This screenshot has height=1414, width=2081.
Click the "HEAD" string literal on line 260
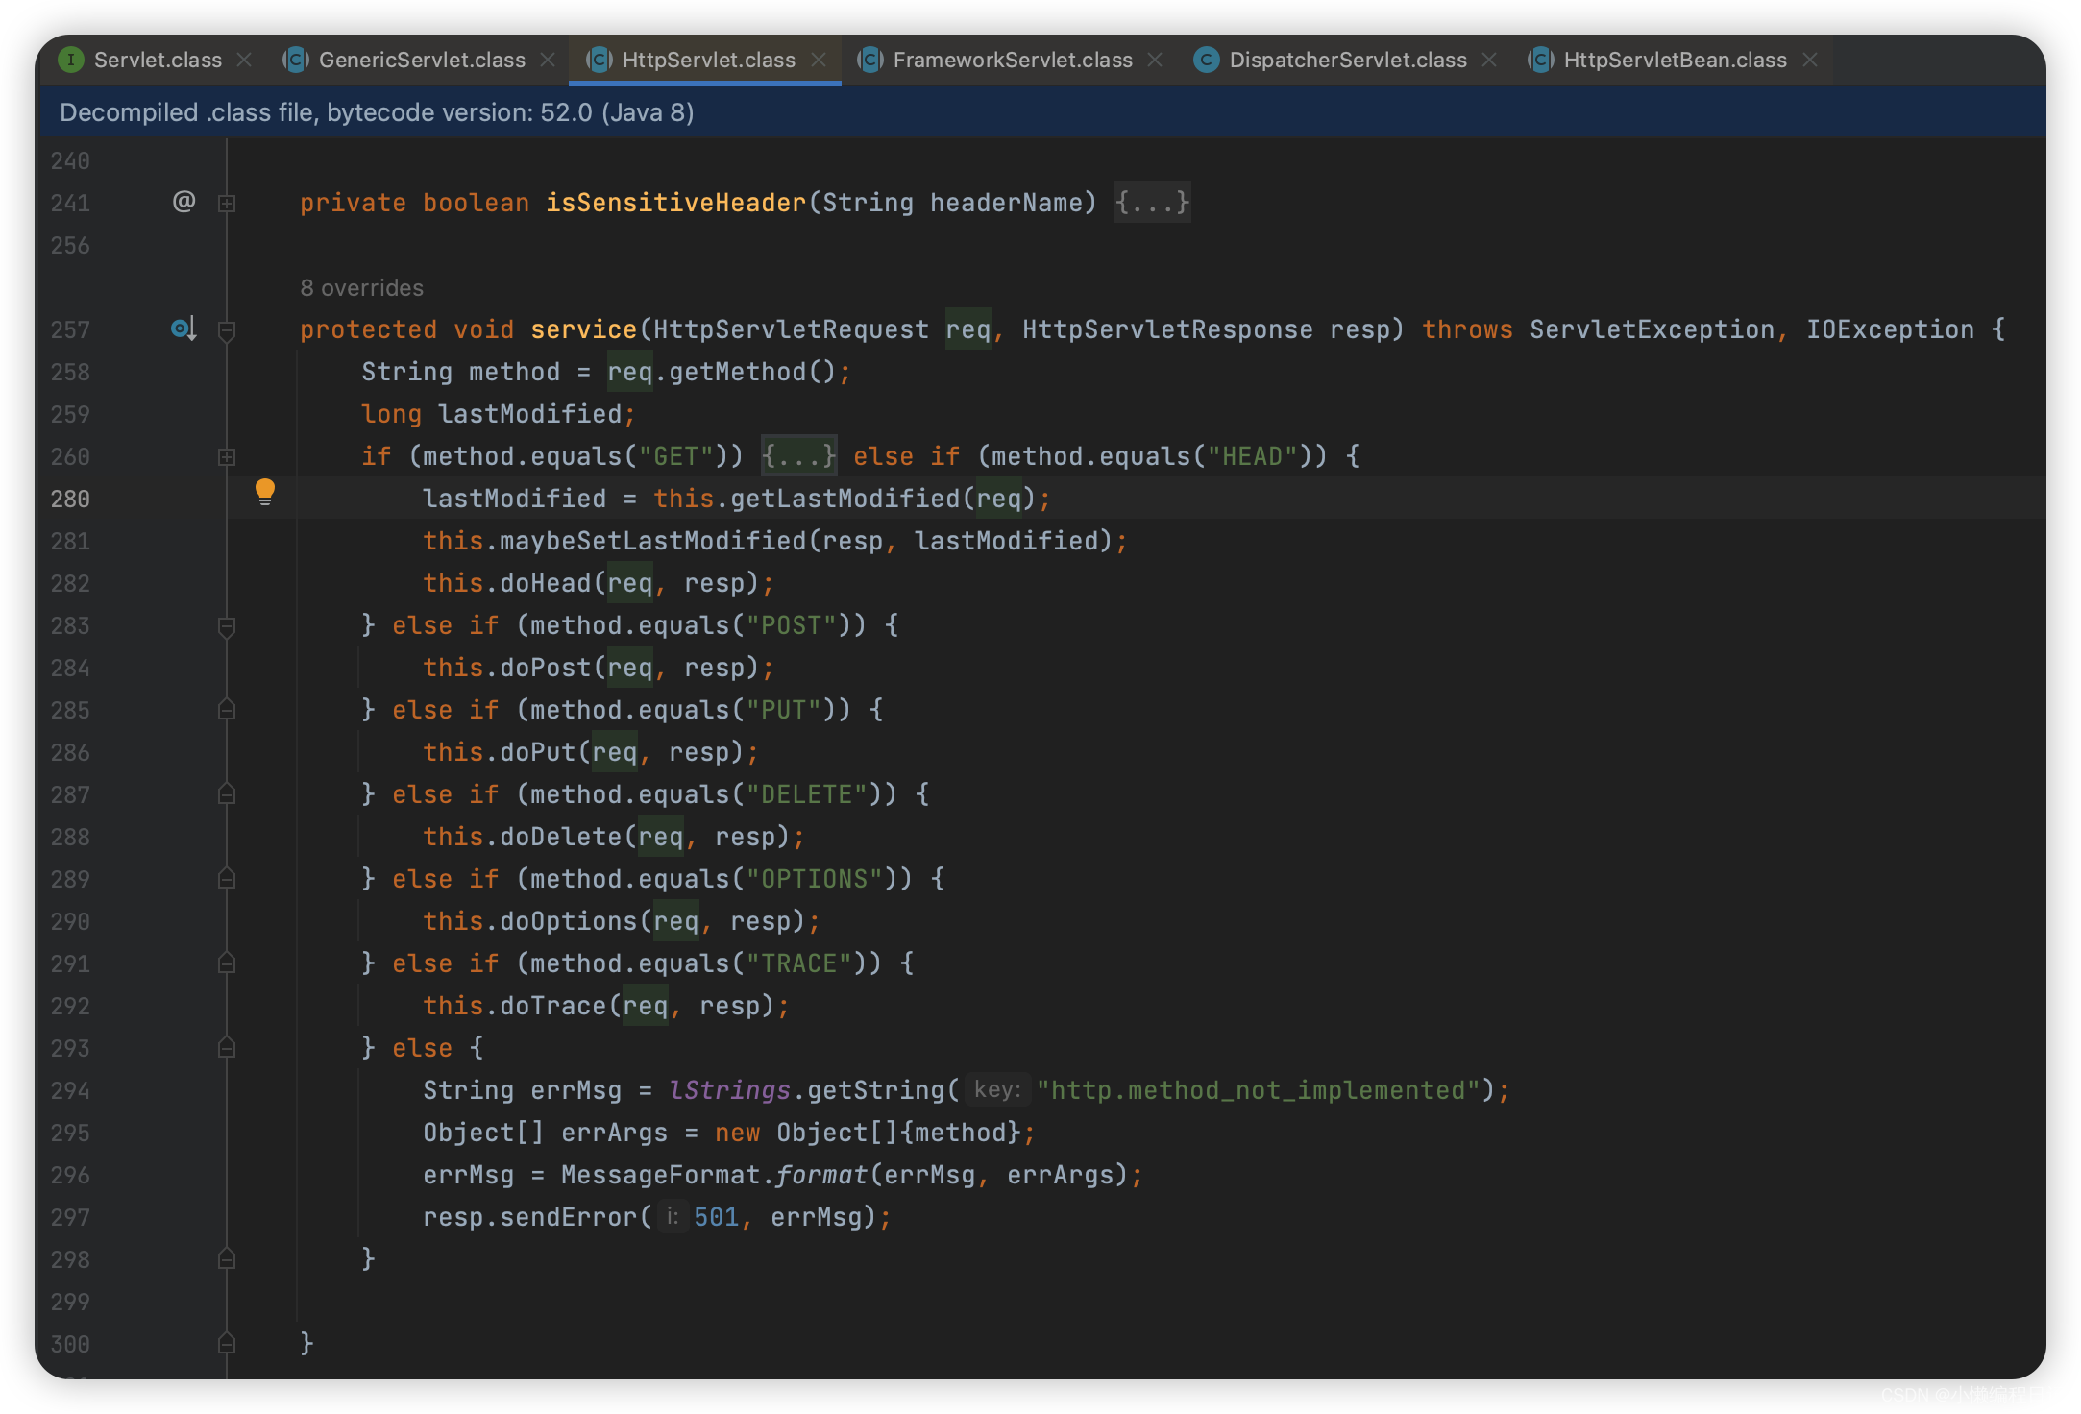point(1253,456)
